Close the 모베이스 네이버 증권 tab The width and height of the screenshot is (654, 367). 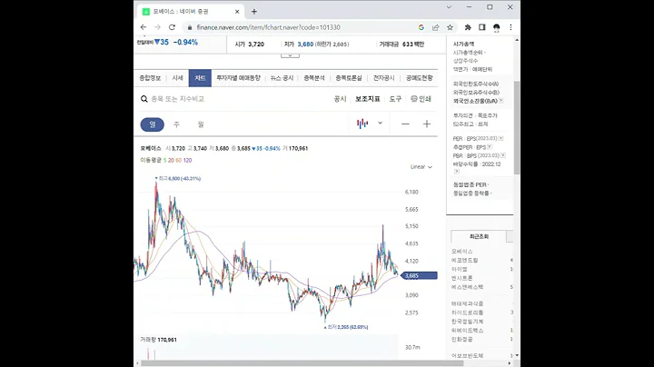tap(237, 12)
